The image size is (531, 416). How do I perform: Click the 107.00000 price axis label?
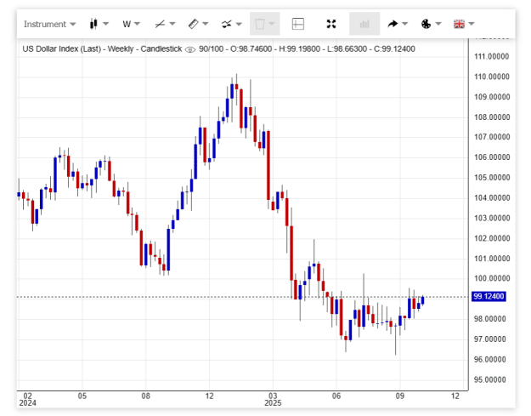click(492, 137)
